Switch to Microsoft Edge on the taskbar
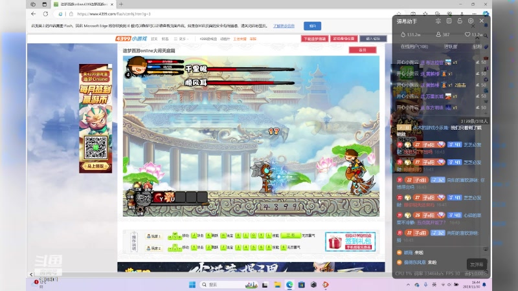518x291 pixels. (289, 285)
